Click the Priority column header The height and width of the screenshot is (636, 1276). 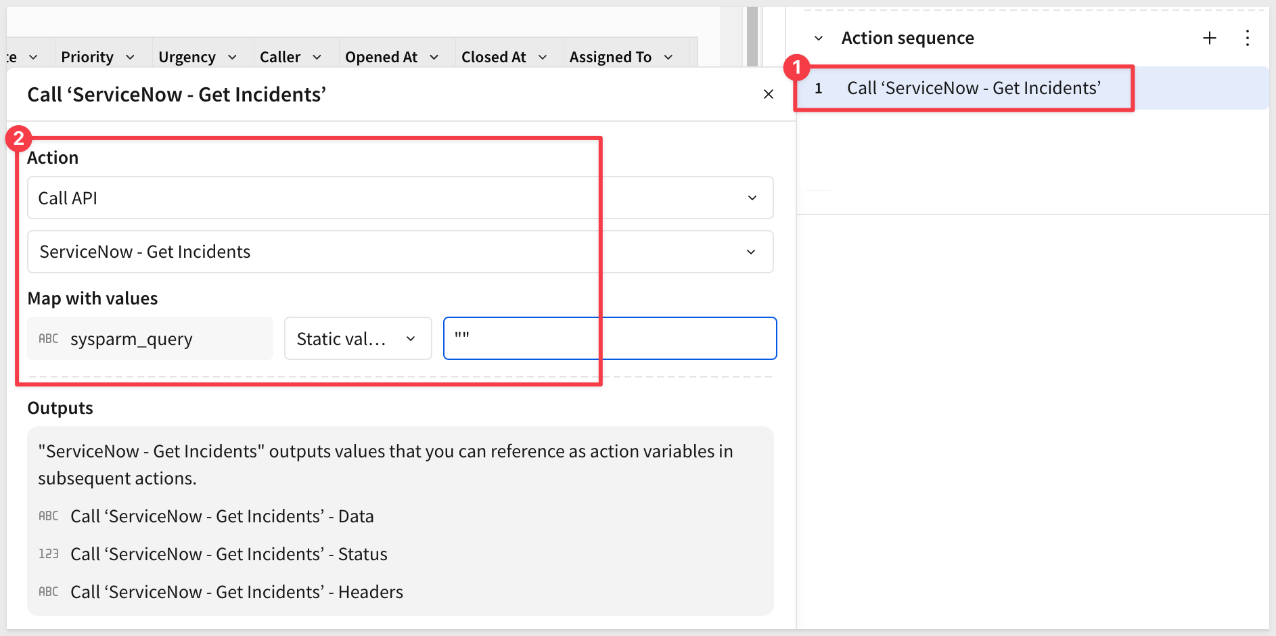(x=87, y=58)
